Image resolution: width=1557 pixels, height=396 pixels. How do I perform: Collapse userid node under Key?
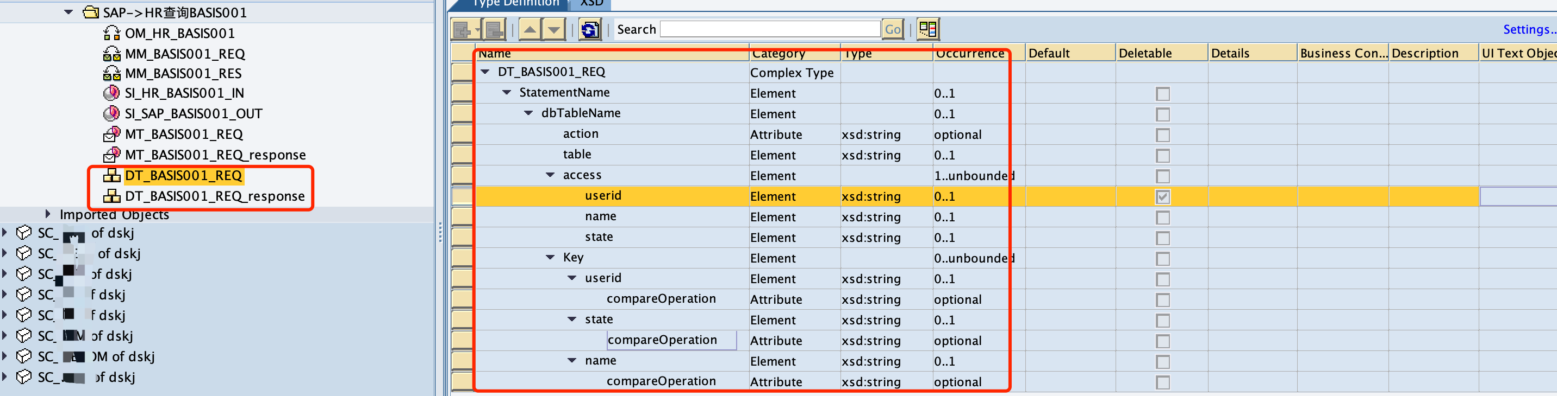(x=572, y=278)
